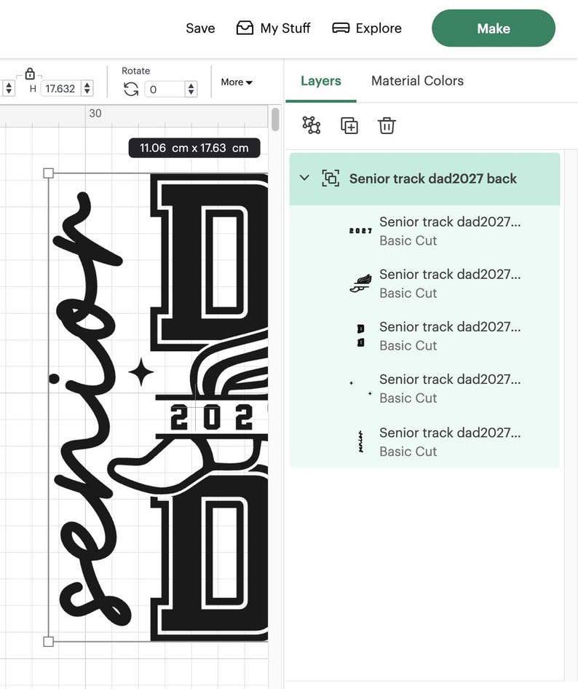Select the senior script layer thumbnail
Screen dimensions: 578x689
360,441
